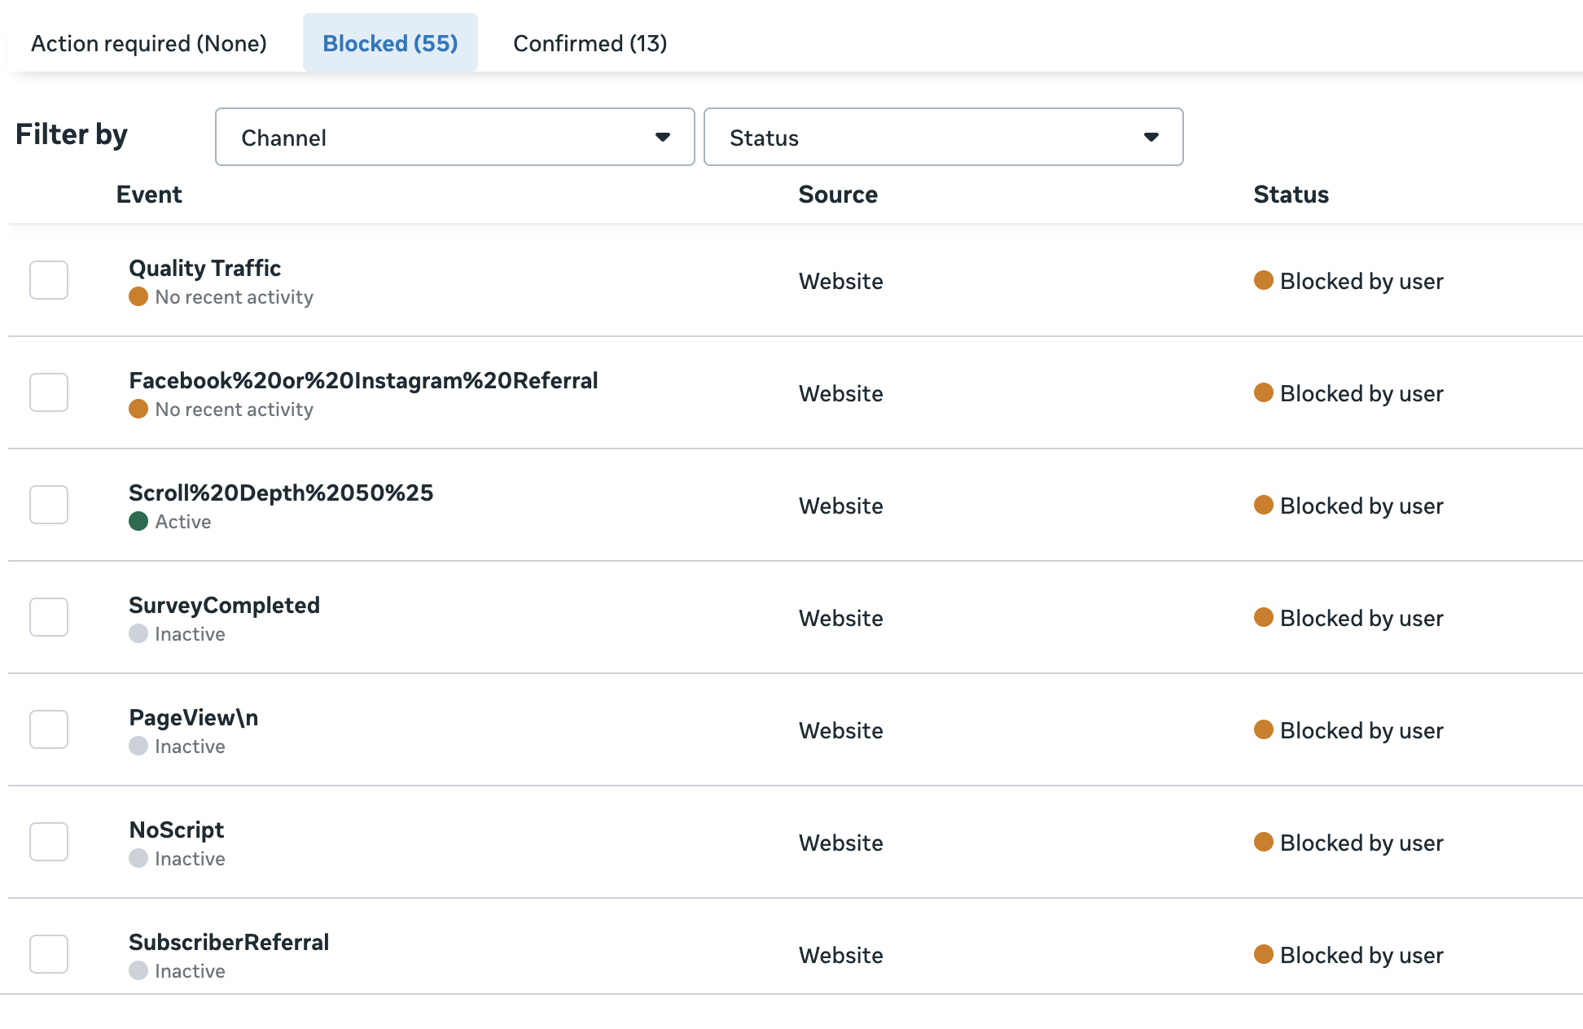Image resolution: width=1583 pixels, height=1029 pixels.
Task: Click the SubscriberReferral event name
Action: (x=229, y=942)
